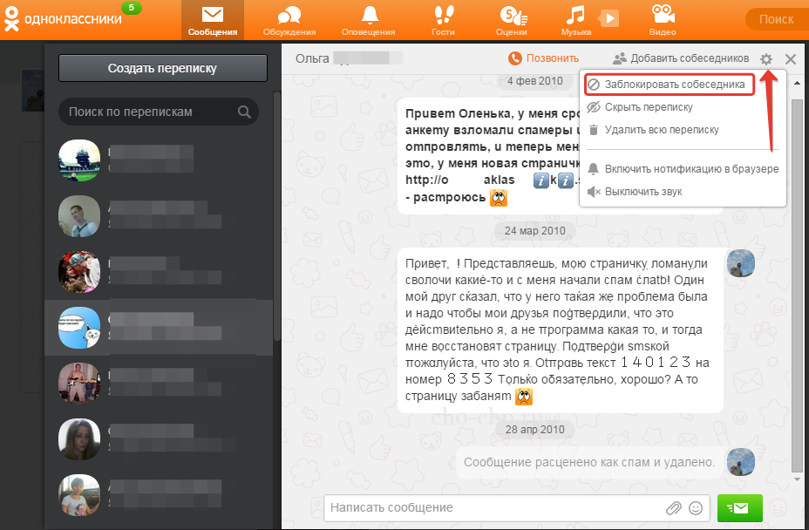Open the Оценки ratings section
The height and width of the screenshot is (530, 809).
pyautogui.click(x=511, y=20)
